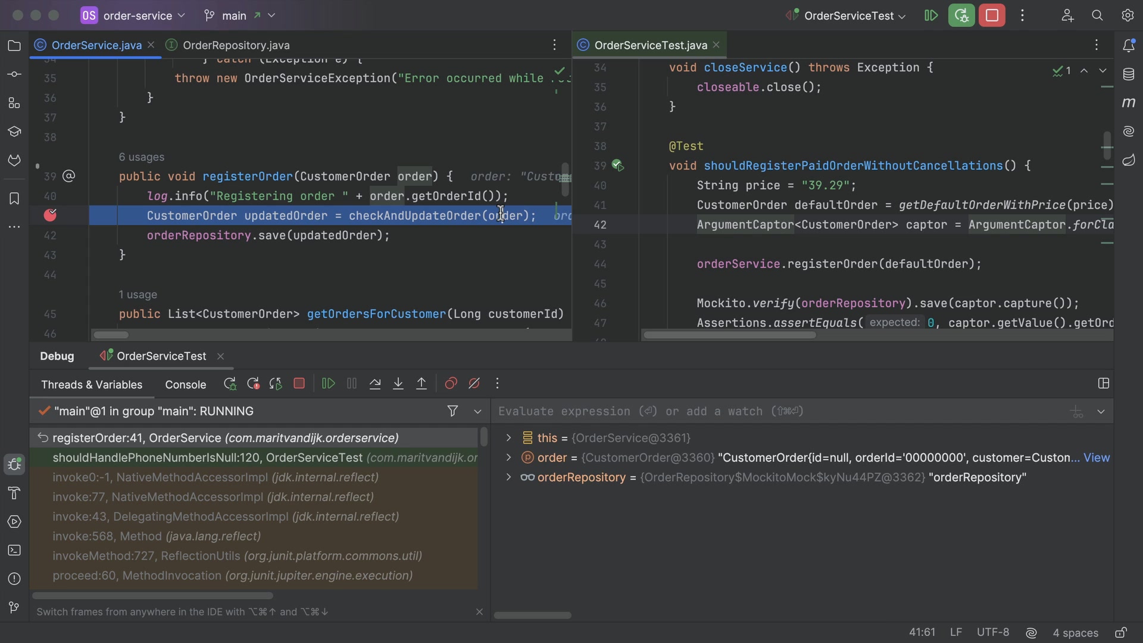Resume program in the debug toolbar
This screenshot has height=643, width=1143.
point(328,384)
